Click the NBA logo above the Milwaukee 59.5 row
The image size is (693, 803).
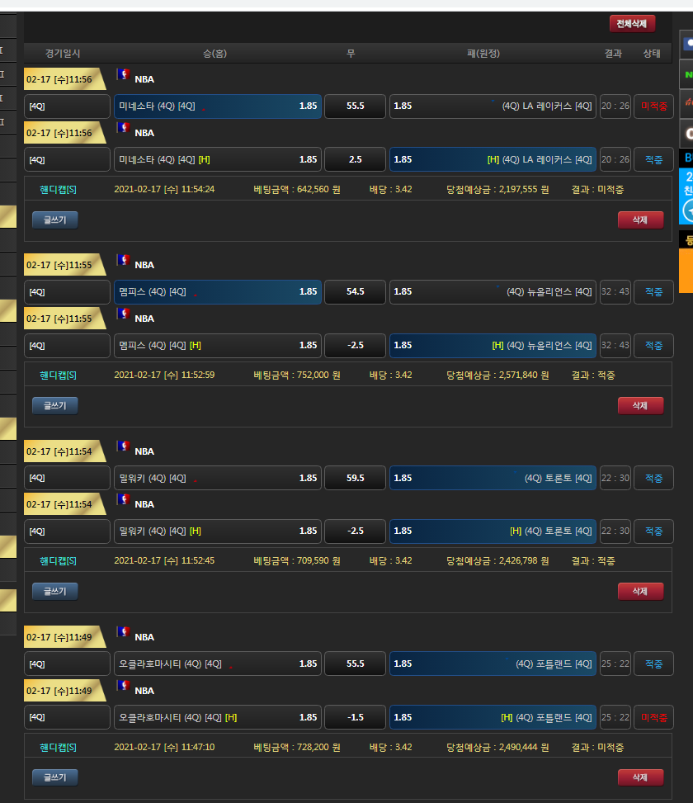point(124,446)
